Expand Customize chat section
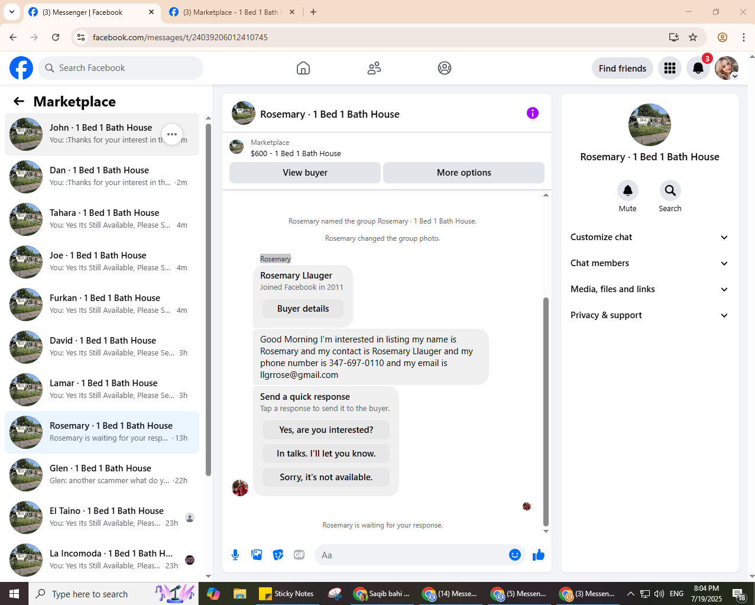 point(649,237)
